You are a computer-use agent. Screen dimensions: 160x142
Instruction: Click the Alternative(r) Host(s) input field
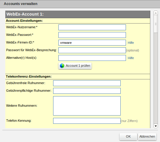(x=92, y=58)
